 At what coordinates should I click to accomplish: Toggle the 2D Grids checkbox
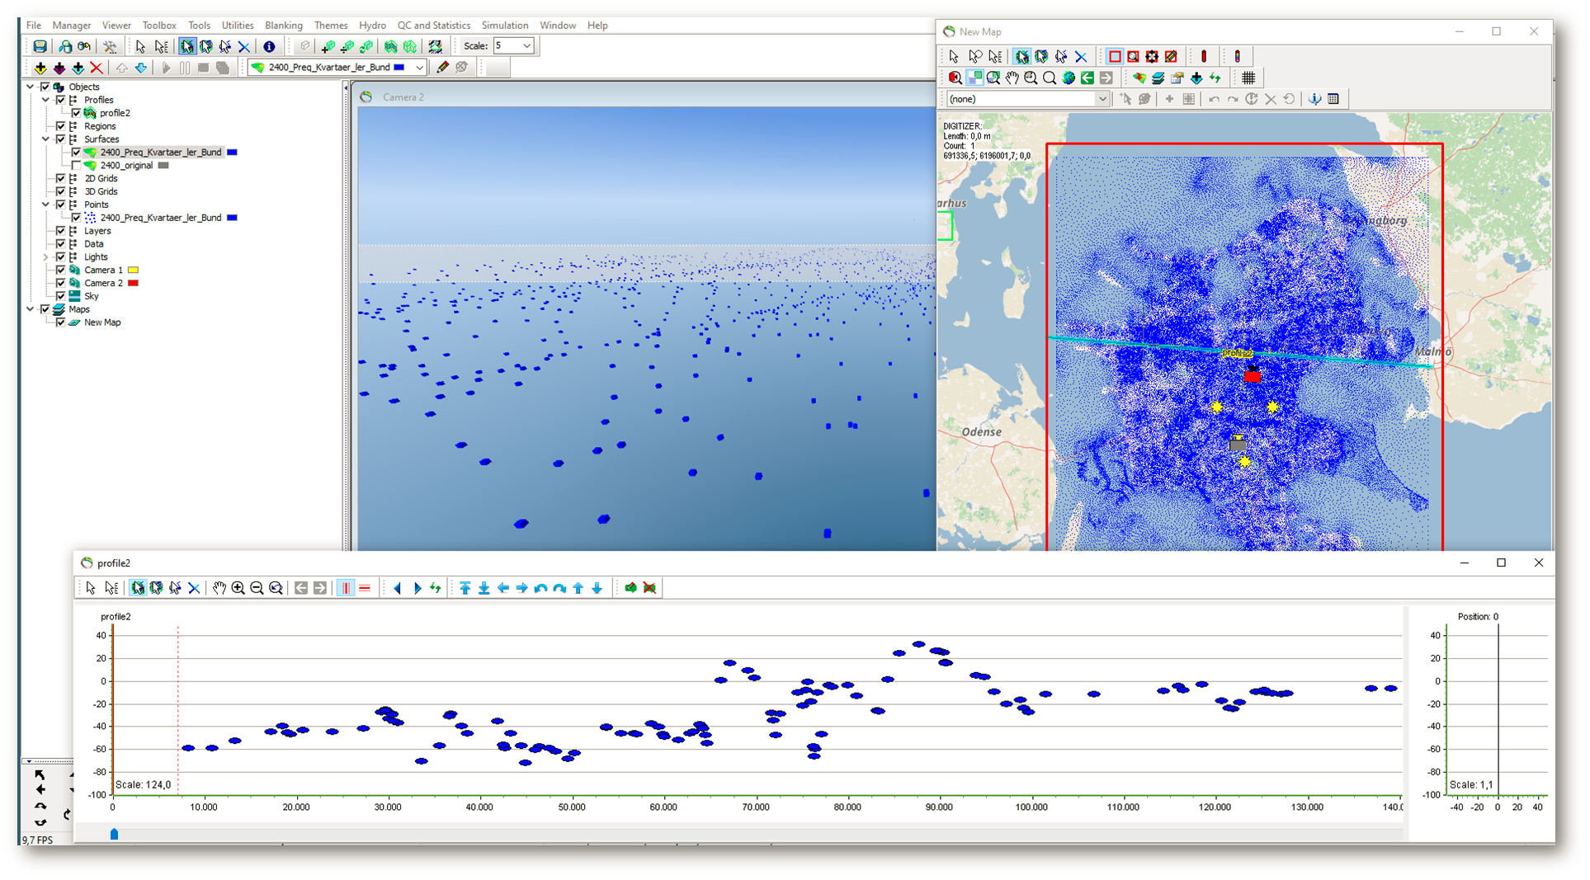click(60, 179)
